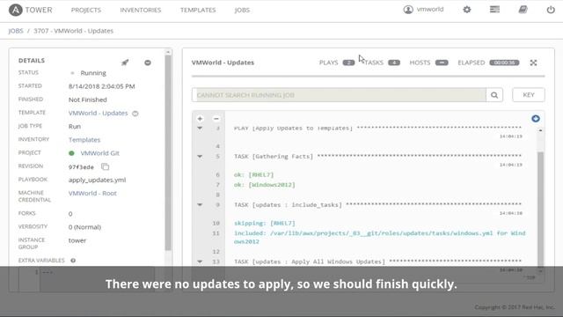The width and height of the screenshot is (563, 317).
Task: Relaunch job with the rocket icon
Action: pyautogui.click(x=125, y=63)
